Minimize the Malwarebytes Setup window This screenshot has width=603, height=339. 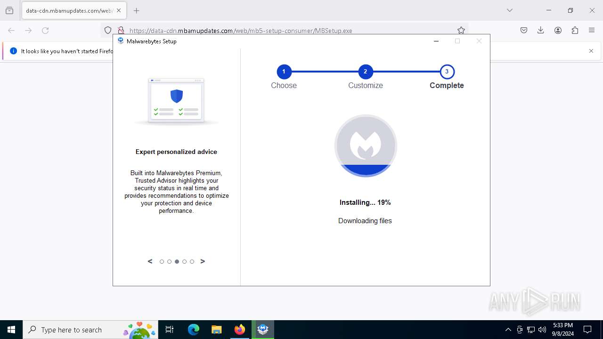[x=436, y=41]
